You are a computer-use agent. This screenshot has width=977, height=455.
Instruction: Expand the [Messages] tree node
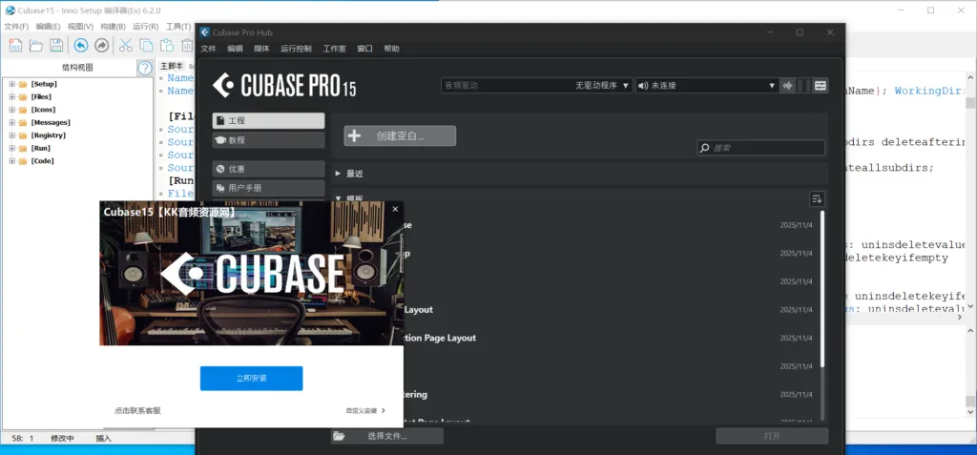pos(11,123)
